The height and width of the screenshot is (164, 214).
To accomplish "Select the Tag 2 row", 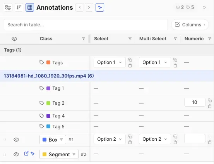I will [x=107, y=103].
